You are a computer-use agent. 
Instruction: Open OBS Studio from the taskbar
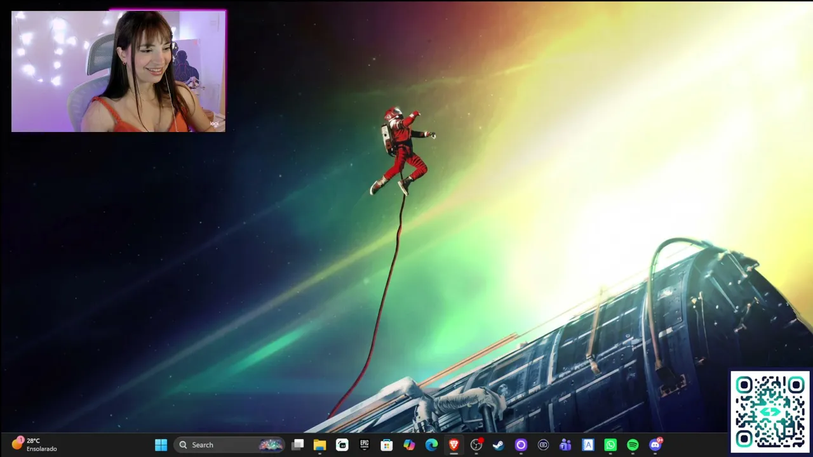[476, 445]
